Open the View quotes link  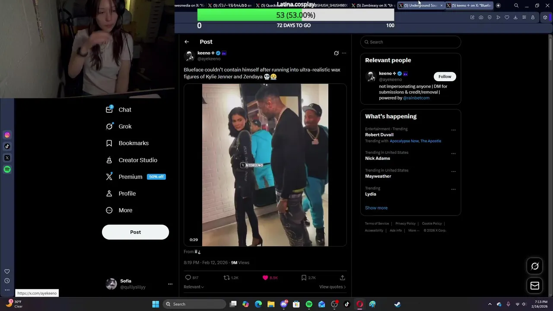tap(332, 287)
